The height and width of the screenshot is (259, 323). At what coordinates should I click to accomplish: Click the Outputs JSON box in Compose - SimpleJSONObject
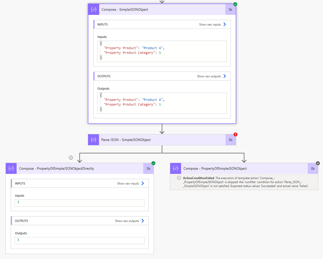162,103
